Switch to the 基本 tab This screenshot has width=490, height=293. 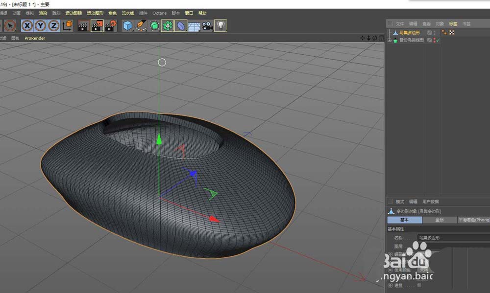coord(405,220)
